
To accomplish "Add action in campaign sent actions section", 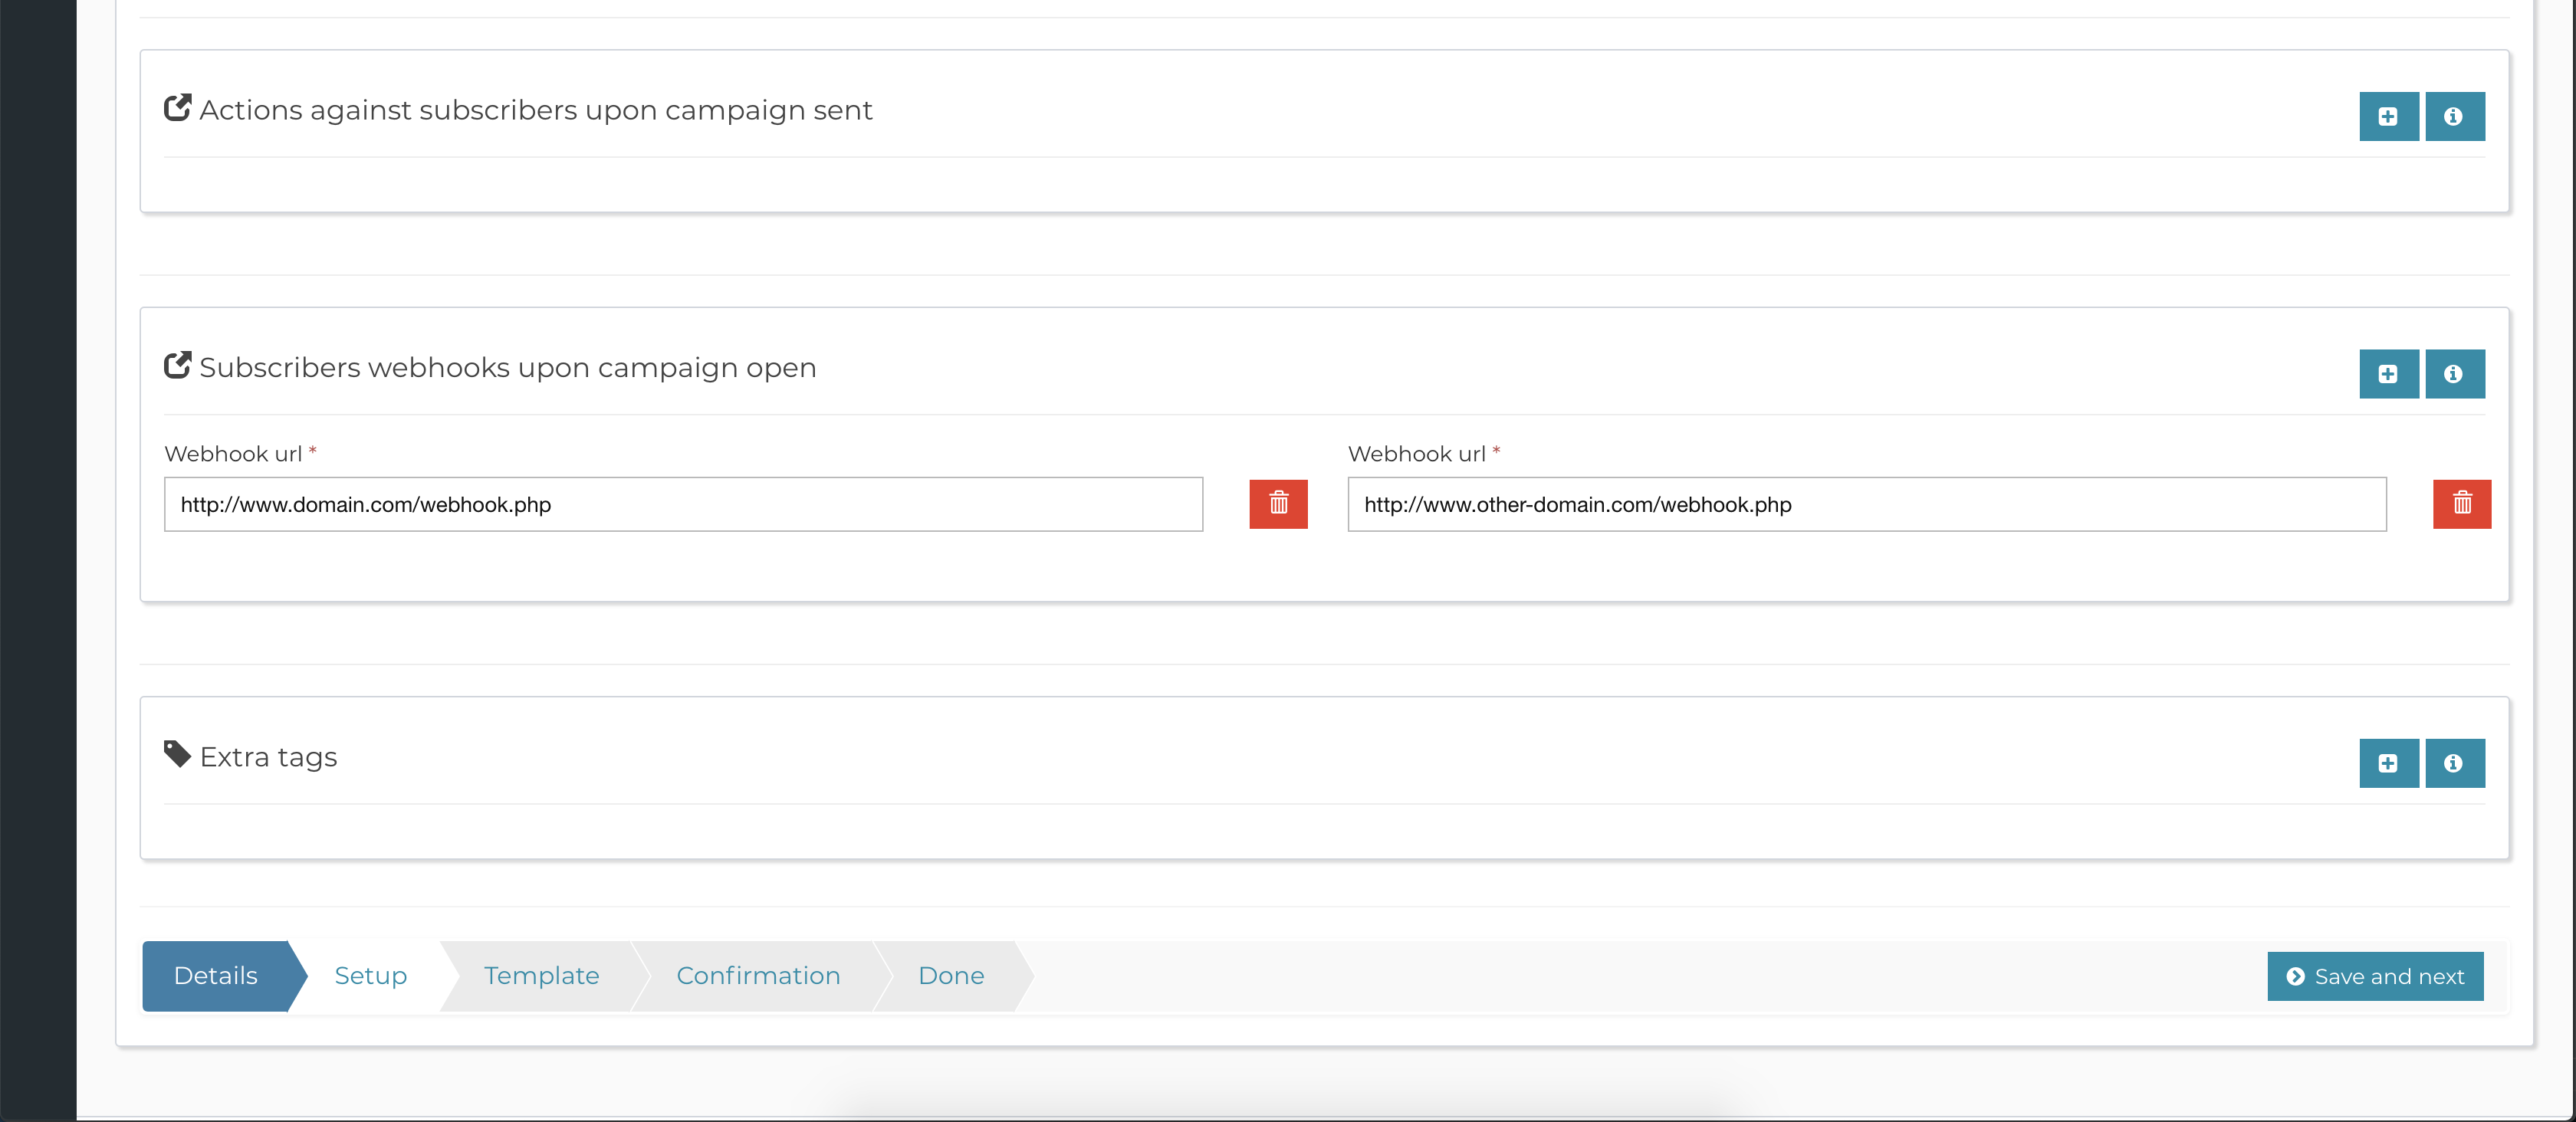I will pos(2388,117).
